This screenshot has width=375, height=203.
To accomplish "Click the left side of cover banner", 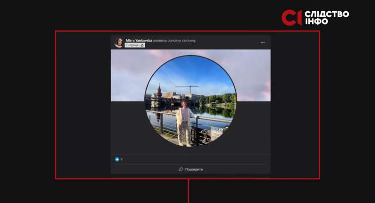I will [x=127, y=75].
